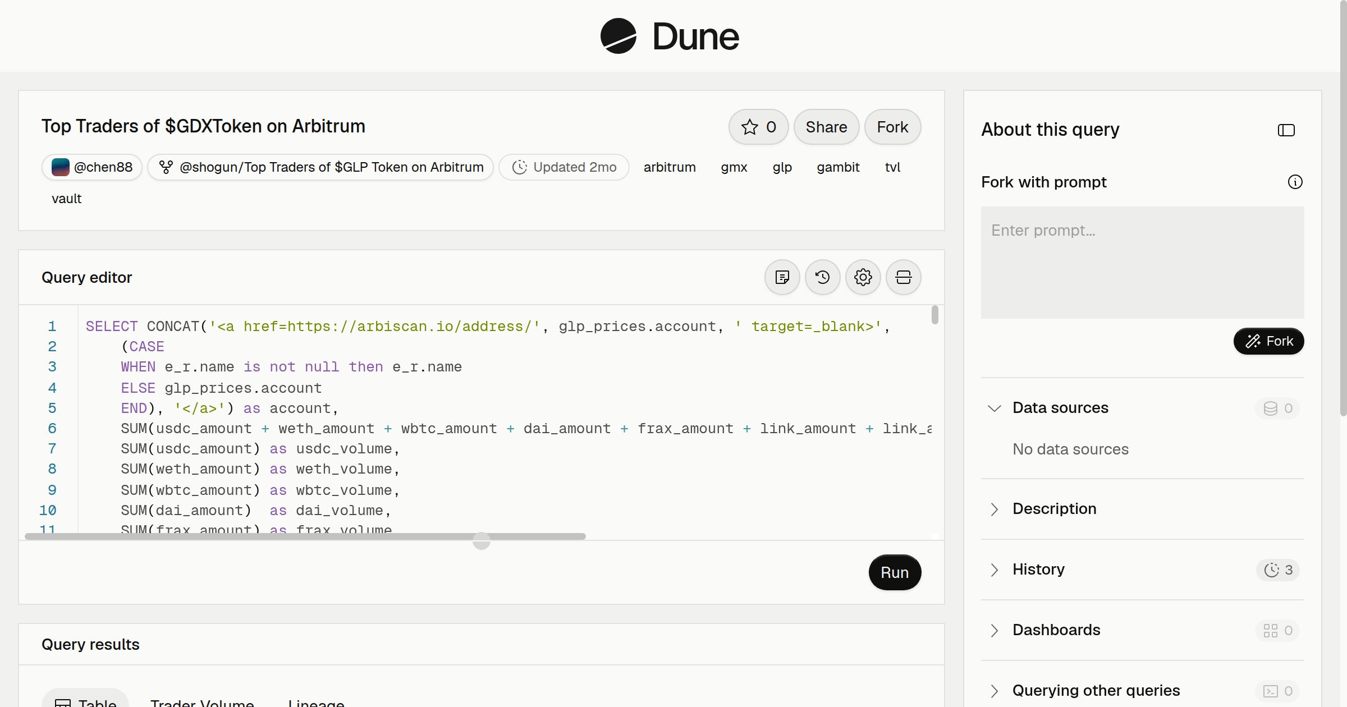
Task: Open forked source @shogun/Top Traders of $GLP query
Action: click(x=320, y=167)
